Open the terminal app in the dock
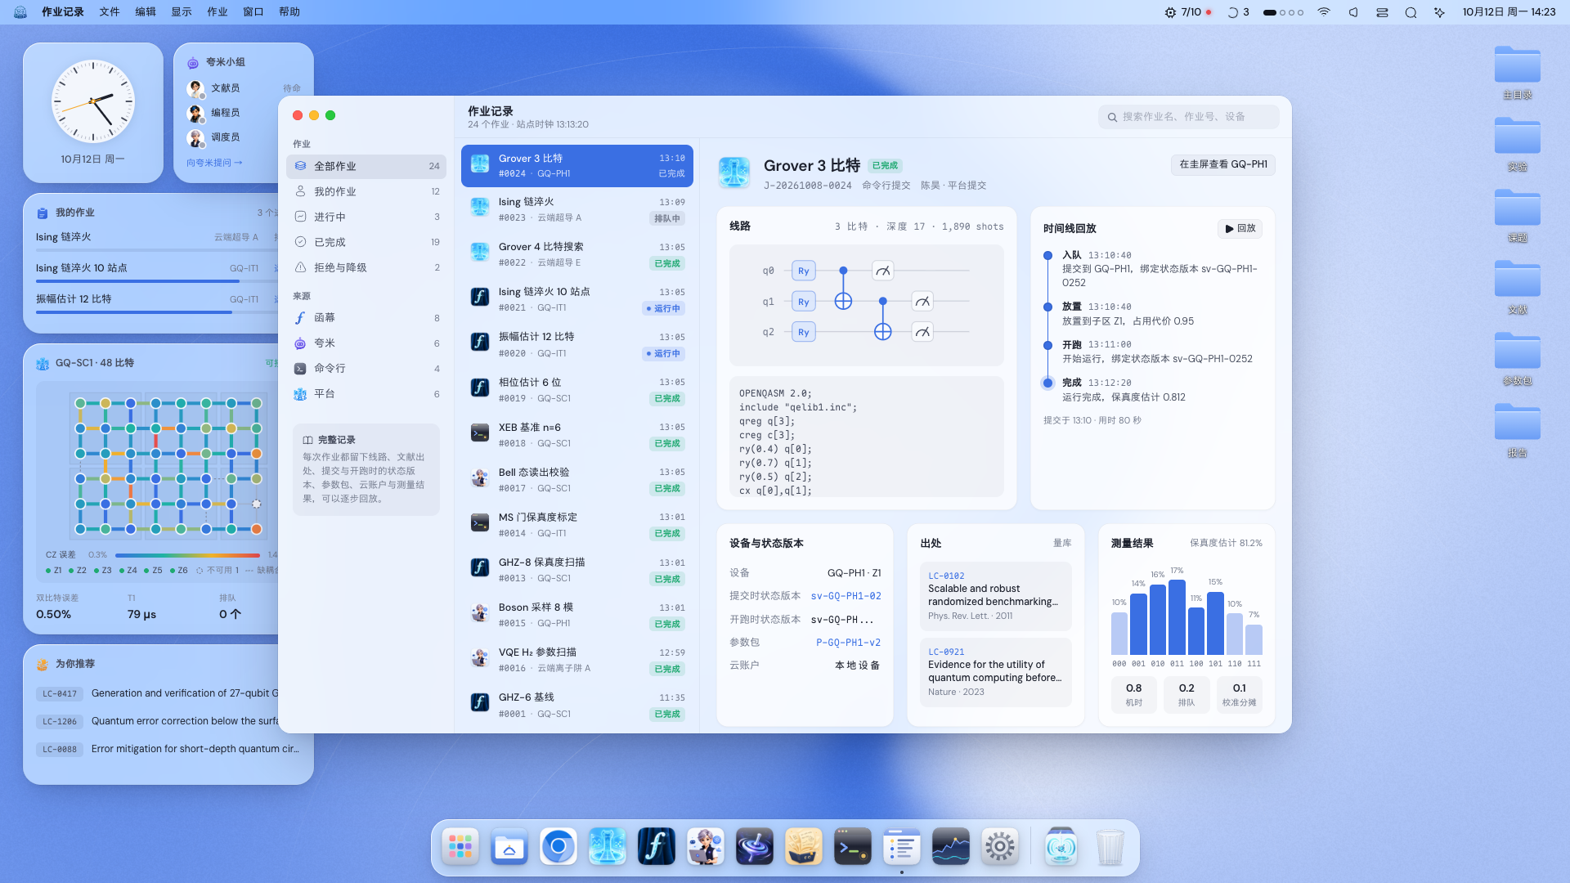This screenshot has width=1570, height=883. 852,847
